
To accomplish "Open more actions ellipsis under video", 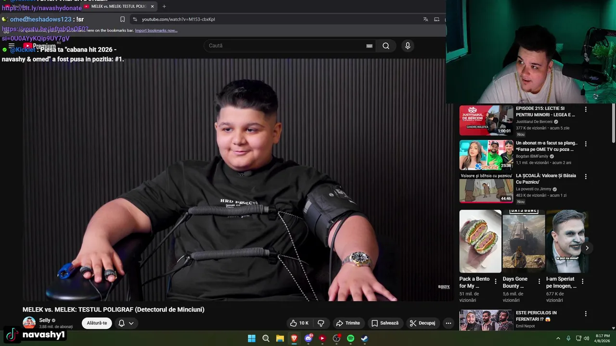I will tap(449, 323).
